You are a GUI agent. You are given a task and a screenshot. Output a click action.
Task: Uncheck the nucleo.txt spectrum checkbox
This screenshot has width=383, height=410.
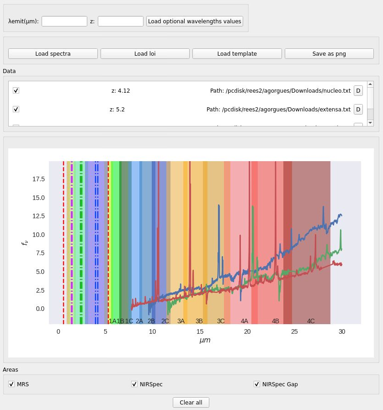coord(16,90)
